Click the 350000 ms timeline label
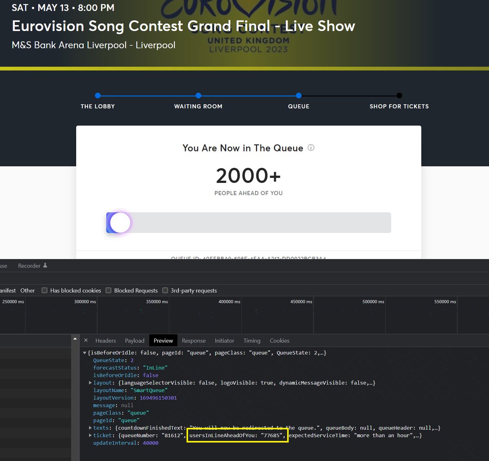This screenshot has width=489, height=461. tap(157, 302)
